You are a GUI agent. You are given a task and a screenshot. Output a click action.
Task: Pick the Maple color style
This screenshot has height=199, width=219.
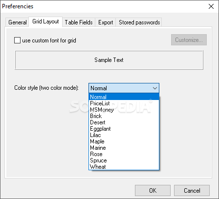click(x=124, y=141)
